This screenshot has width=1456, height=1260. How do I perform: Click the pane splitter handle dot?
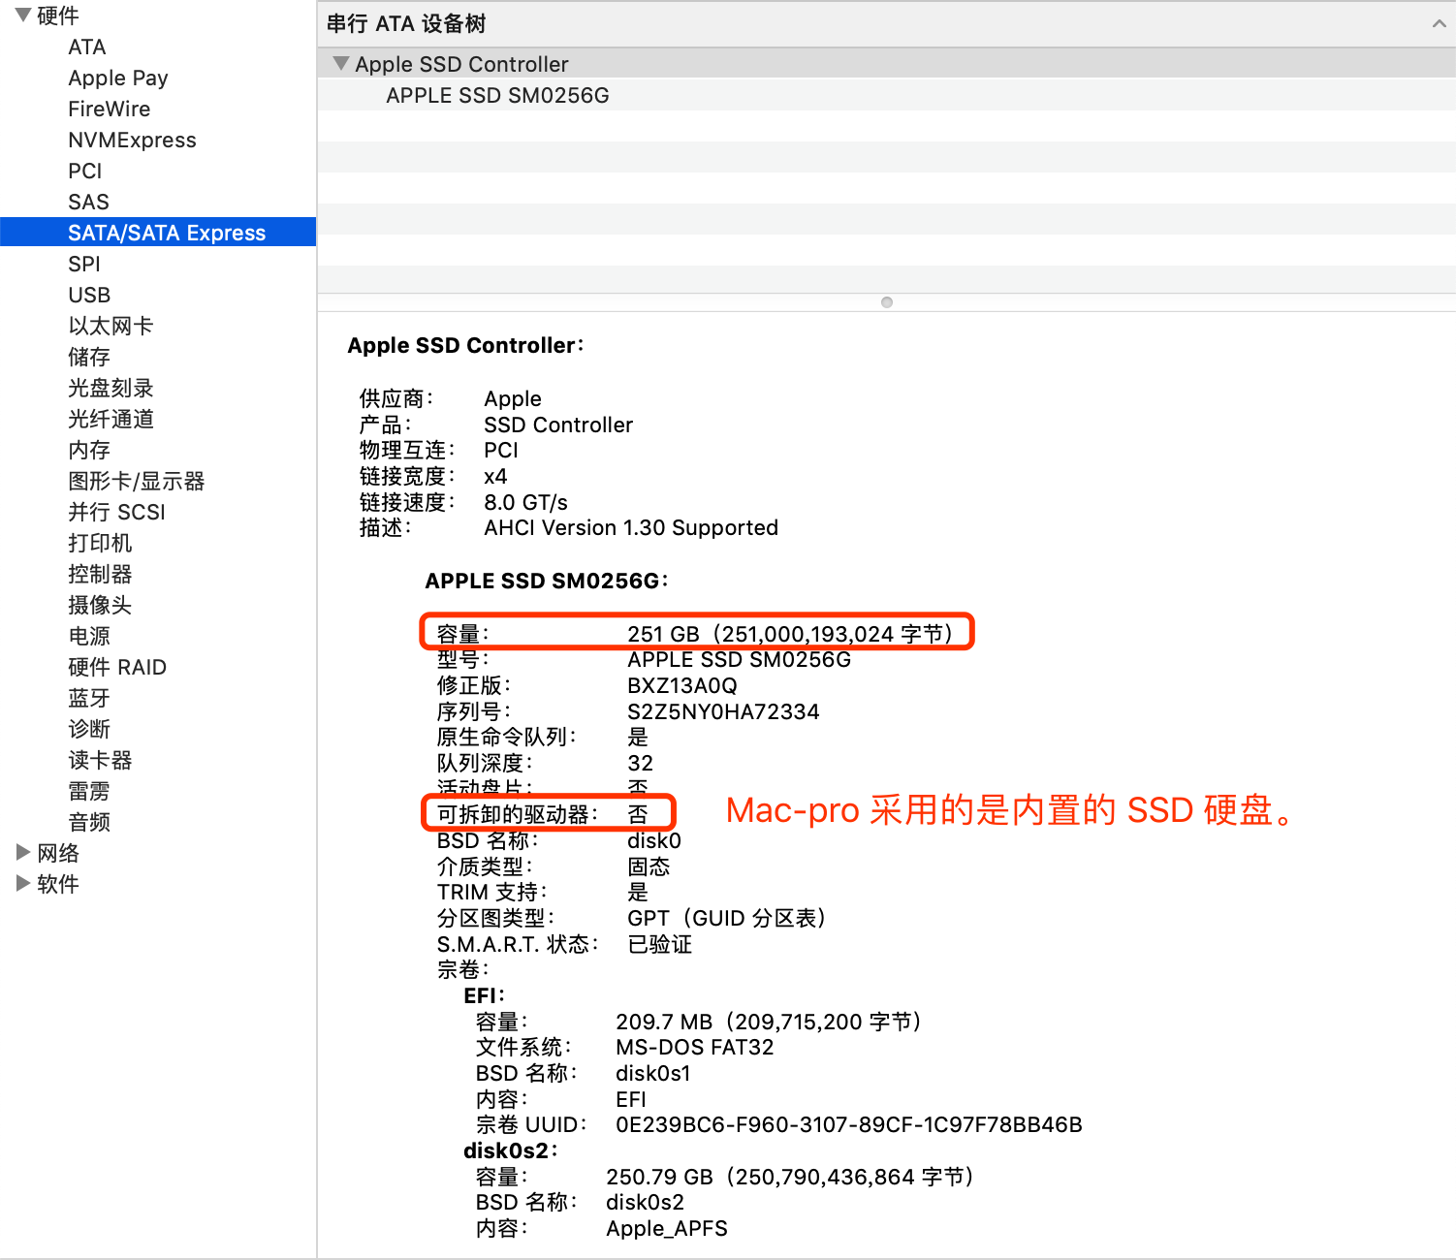point(887,302)
